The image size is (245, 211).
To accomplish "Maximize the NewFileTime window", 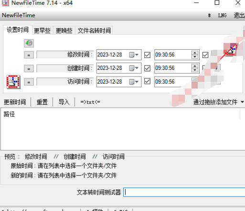I will tap(217, 3).
